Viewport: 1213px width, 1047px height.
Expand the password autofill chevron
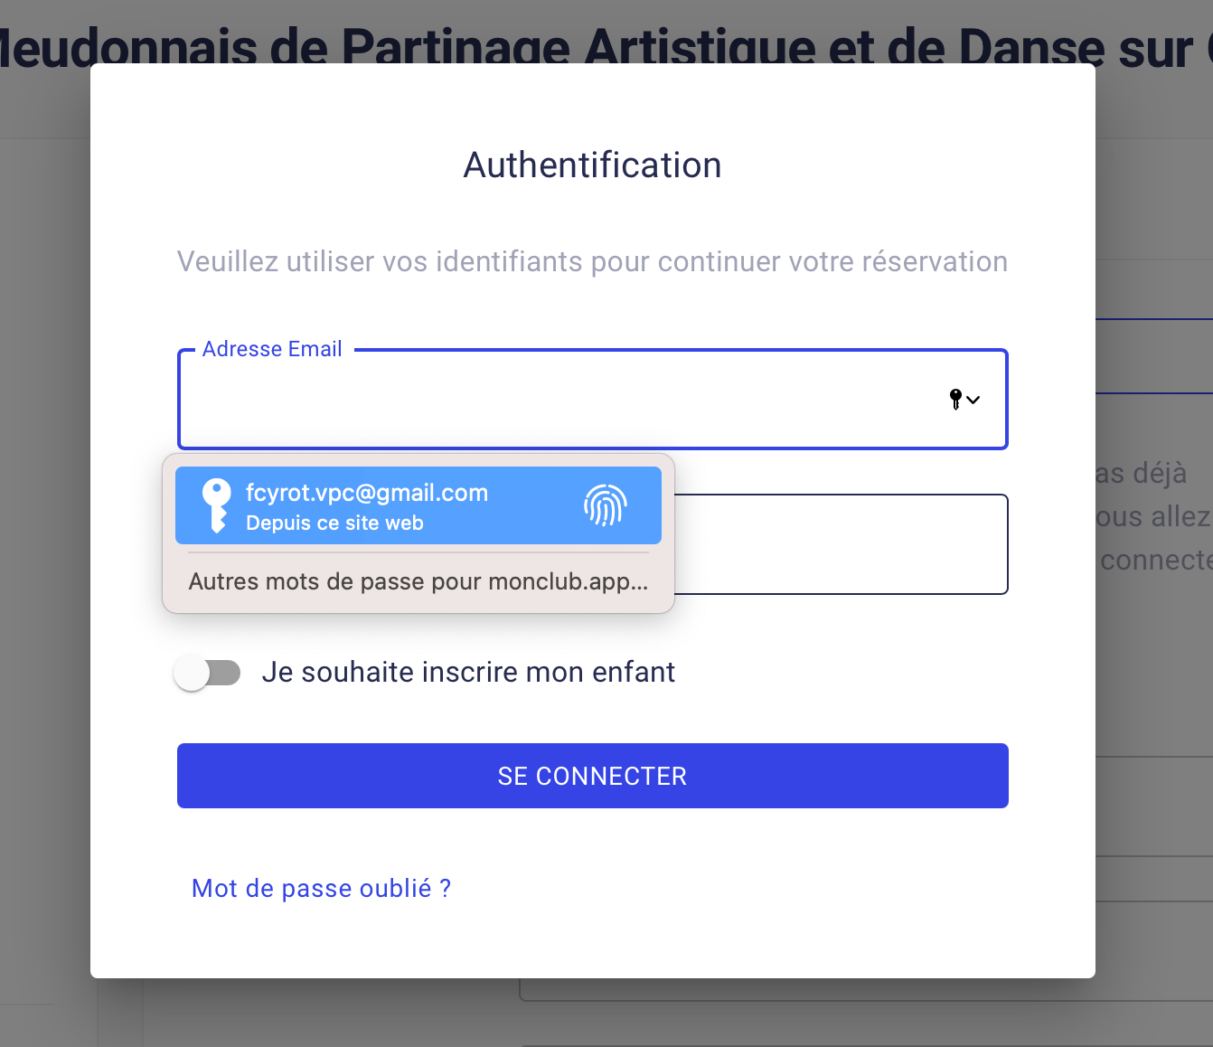973,400
